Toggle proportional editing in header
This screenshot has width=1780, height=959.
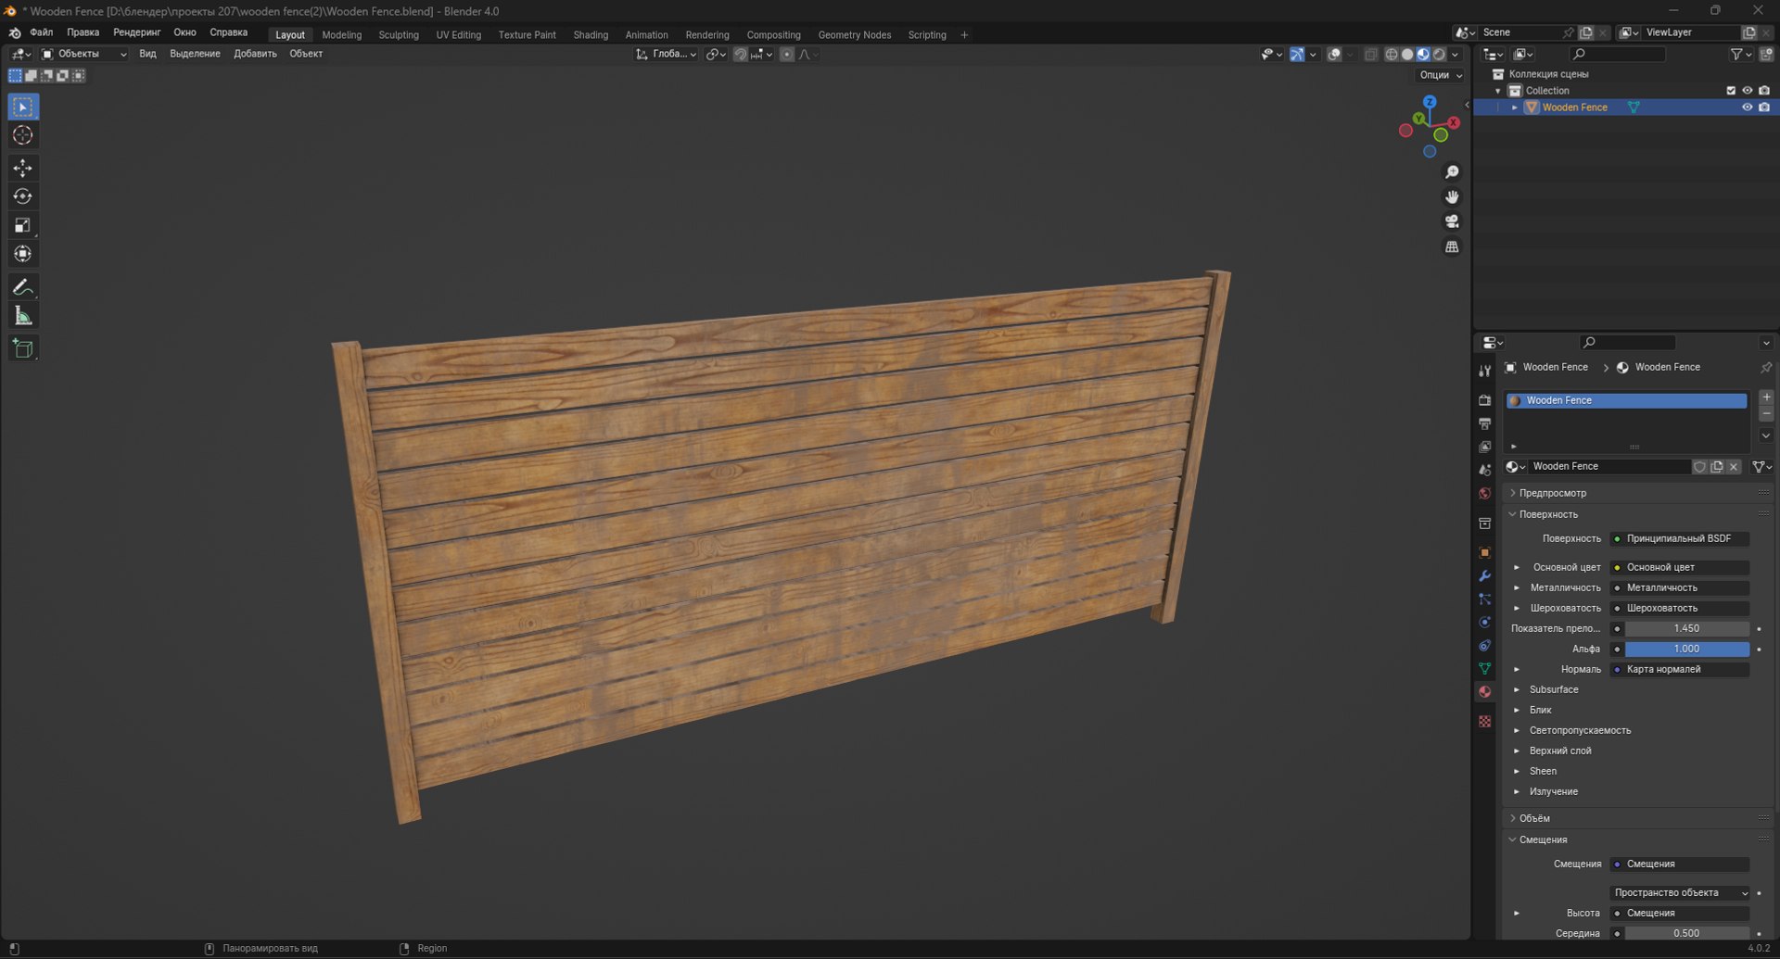[786, 55]
